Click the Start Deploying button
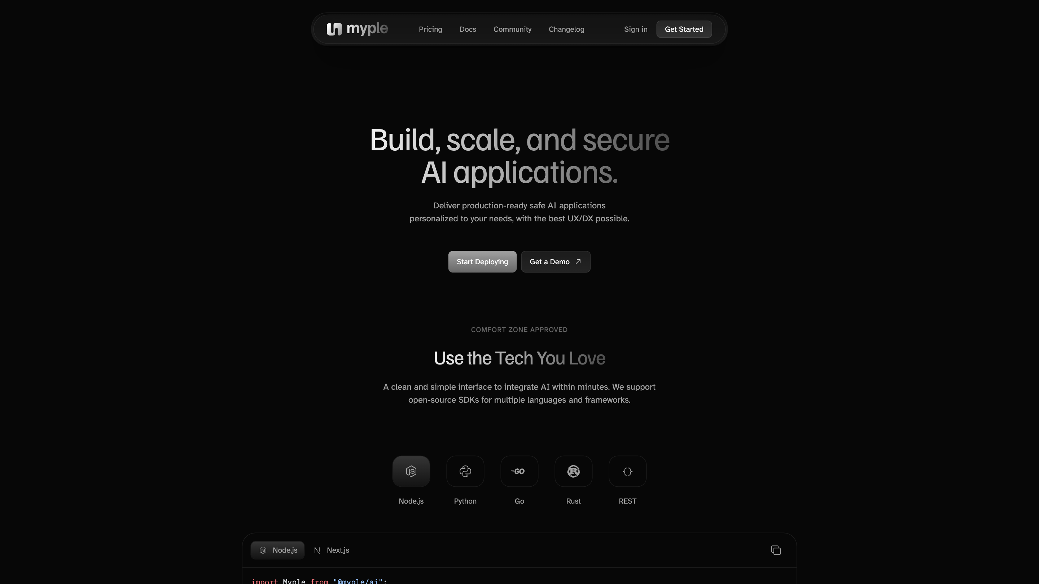Screen dimensions: 1039x584 482,262
